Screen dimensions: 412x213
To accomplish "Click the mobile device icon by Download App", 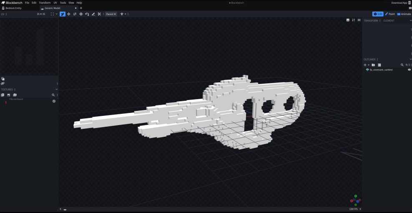I will click(x=409, y=3).
